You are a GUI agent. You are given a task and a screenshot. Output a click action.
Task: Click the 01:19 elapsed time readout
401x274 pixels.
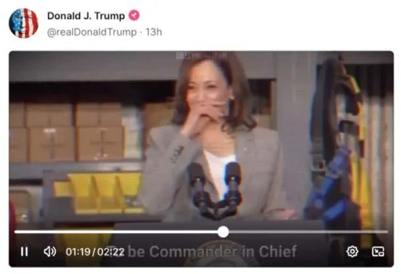(78, 252)
